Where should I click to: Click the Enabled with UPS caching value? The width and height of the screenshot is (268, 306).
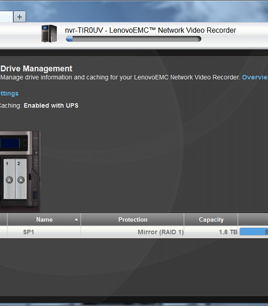click(51, 106)
